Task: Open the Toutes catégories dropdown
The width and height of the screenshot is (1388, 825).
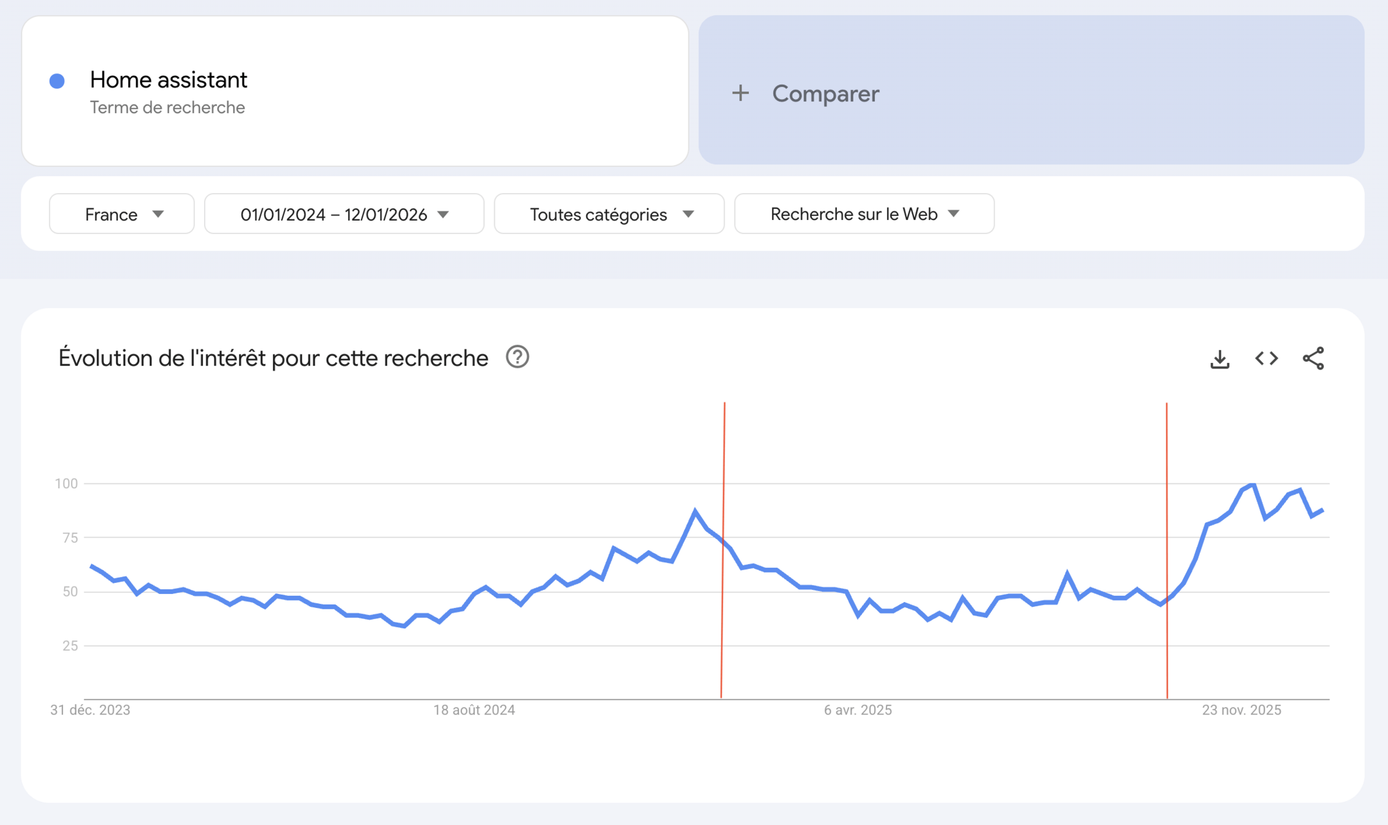Action: coord(609,214)
